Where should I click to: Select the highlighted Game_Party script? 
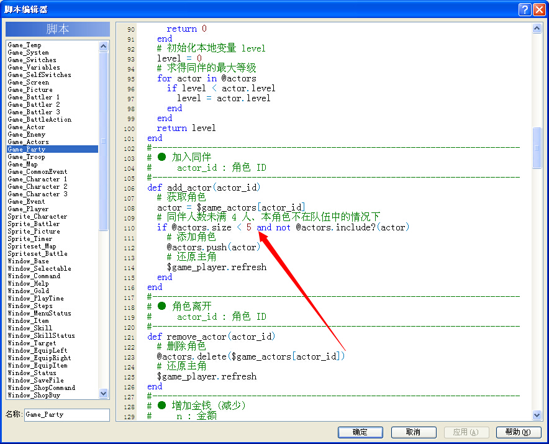pos(53,149)
